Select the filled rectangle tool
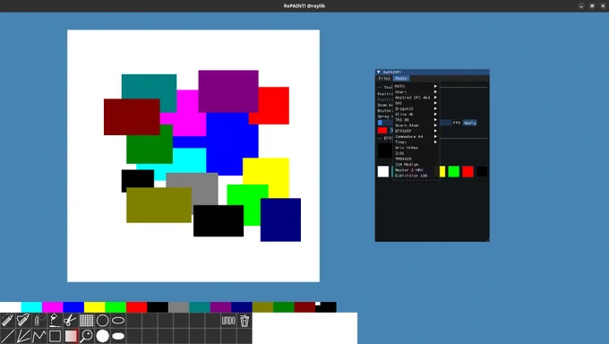 click(70, 336)
